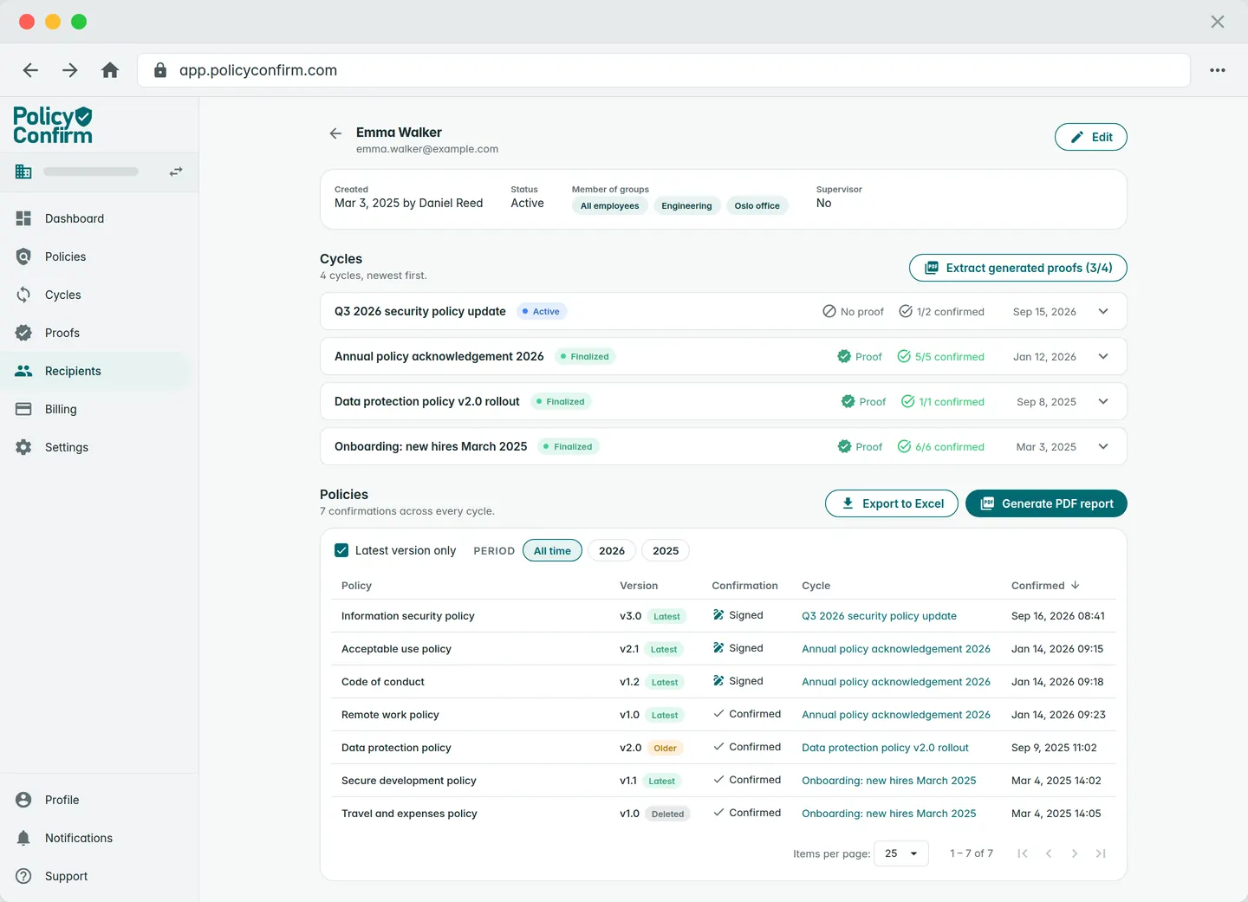
Task: Filter policies by period 2026
Action: (612, 550)
